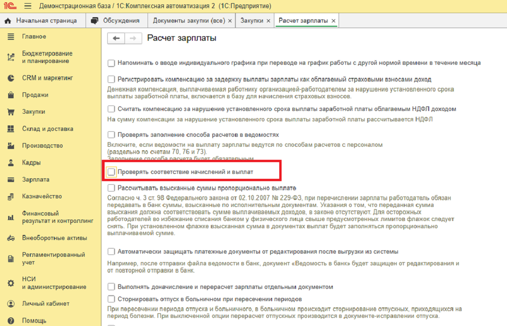507x326 pixels.
Task: Click the Расчет зарплаты page heading
Action: click(x=182, y=38)
